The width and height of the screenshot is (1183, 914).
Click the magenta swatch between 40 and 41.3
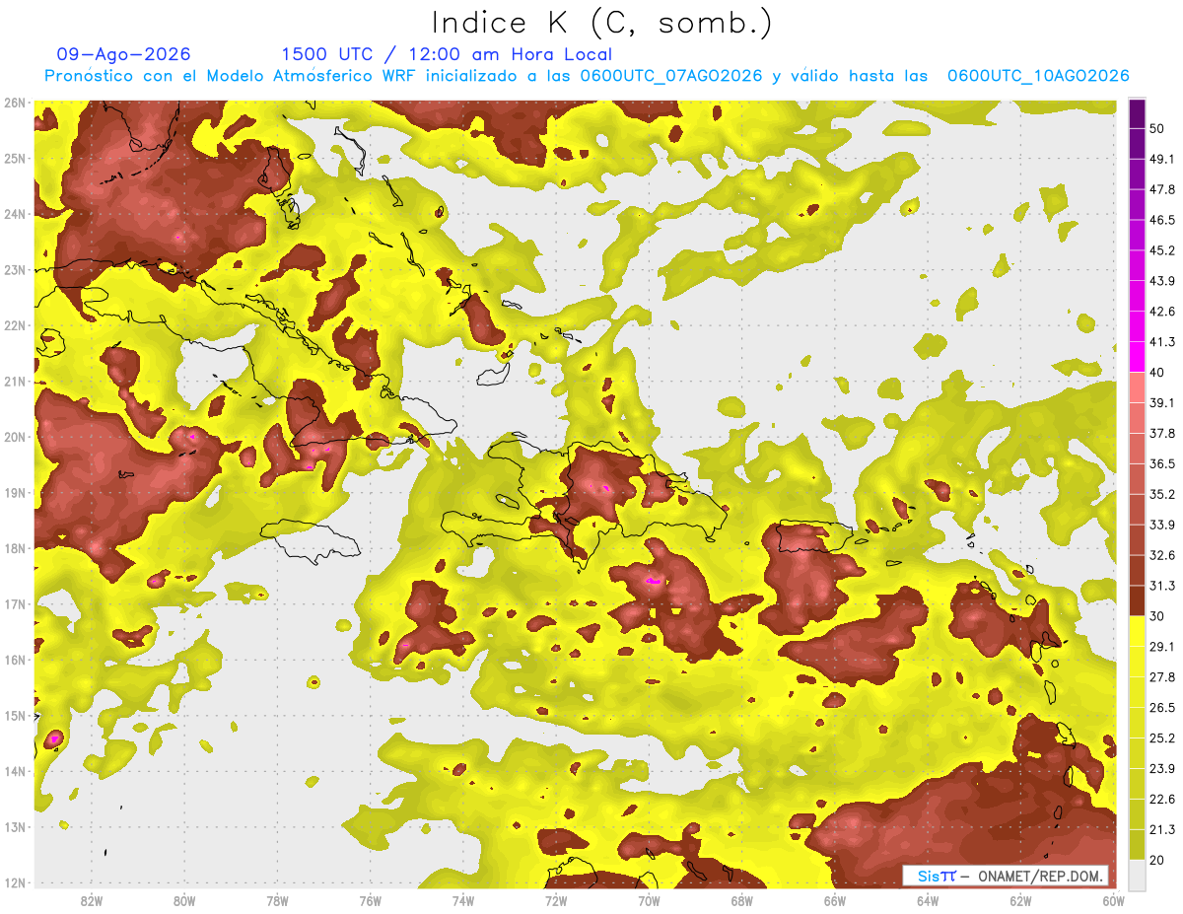(1137, 357)
